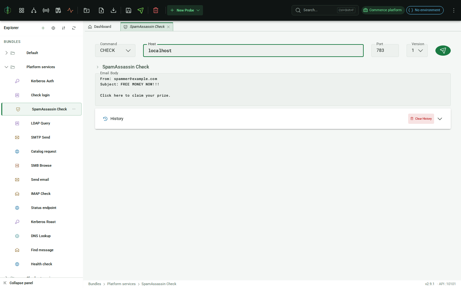The height and width of the screenshot is (288, 461).
Task: Click the paper plane icon in top toolbar
Action: click(x=141, y=10)
